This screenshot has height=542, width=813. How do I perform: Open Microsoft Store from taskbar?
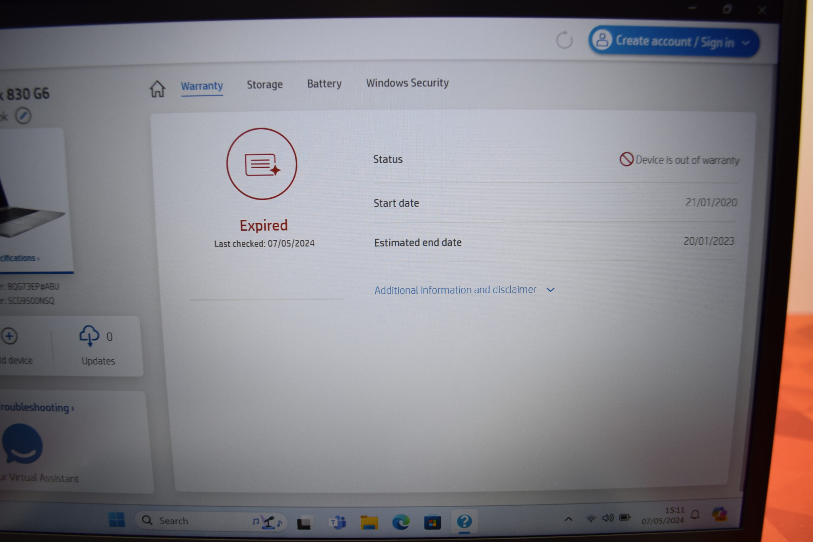click(433, 522)
